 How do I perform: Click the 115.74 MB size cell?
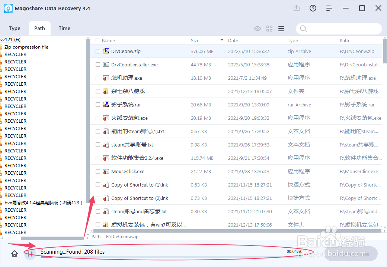coord(202,158)
